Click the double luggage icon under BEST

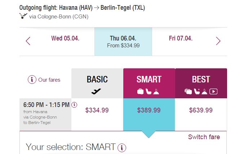tap(188, 91)
